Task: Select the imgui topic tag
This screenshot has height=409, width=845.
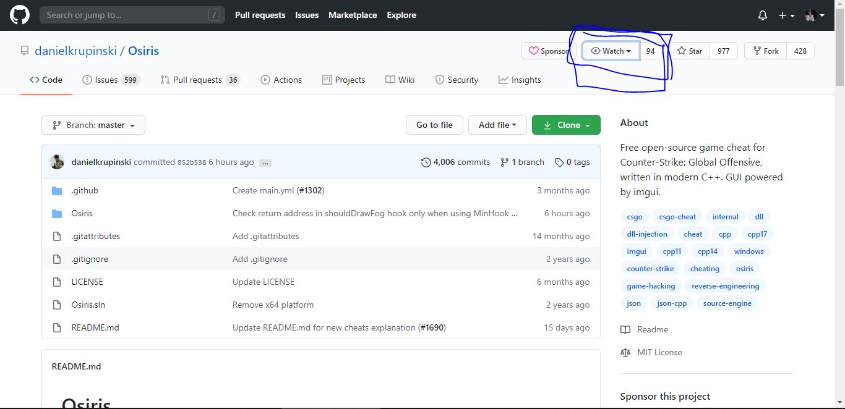Action: tap(637, 251)
